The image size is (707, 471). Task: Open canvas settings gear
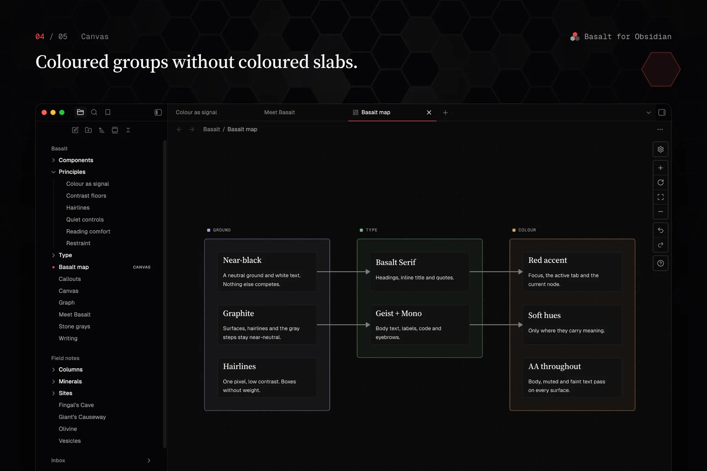pos(660,149)
